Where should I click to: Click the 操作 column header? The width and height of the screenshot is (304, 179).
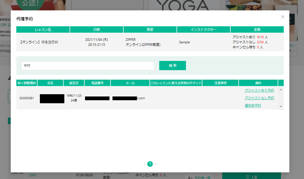coord(258,83)
